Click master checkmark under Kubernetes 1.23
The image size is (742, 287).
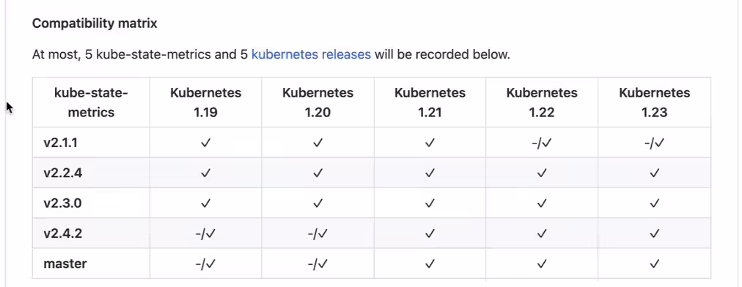point(655,264)
